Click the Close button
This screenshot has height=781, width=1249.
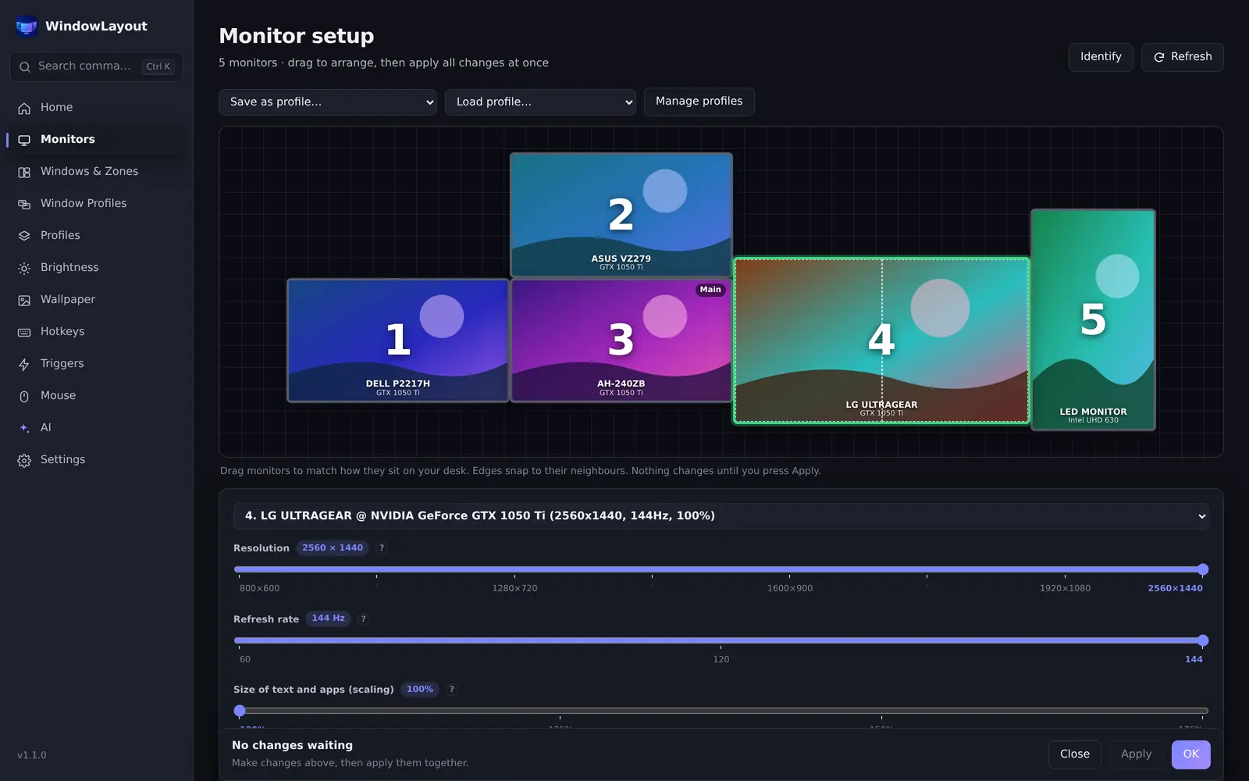(x=1075, y=754)
